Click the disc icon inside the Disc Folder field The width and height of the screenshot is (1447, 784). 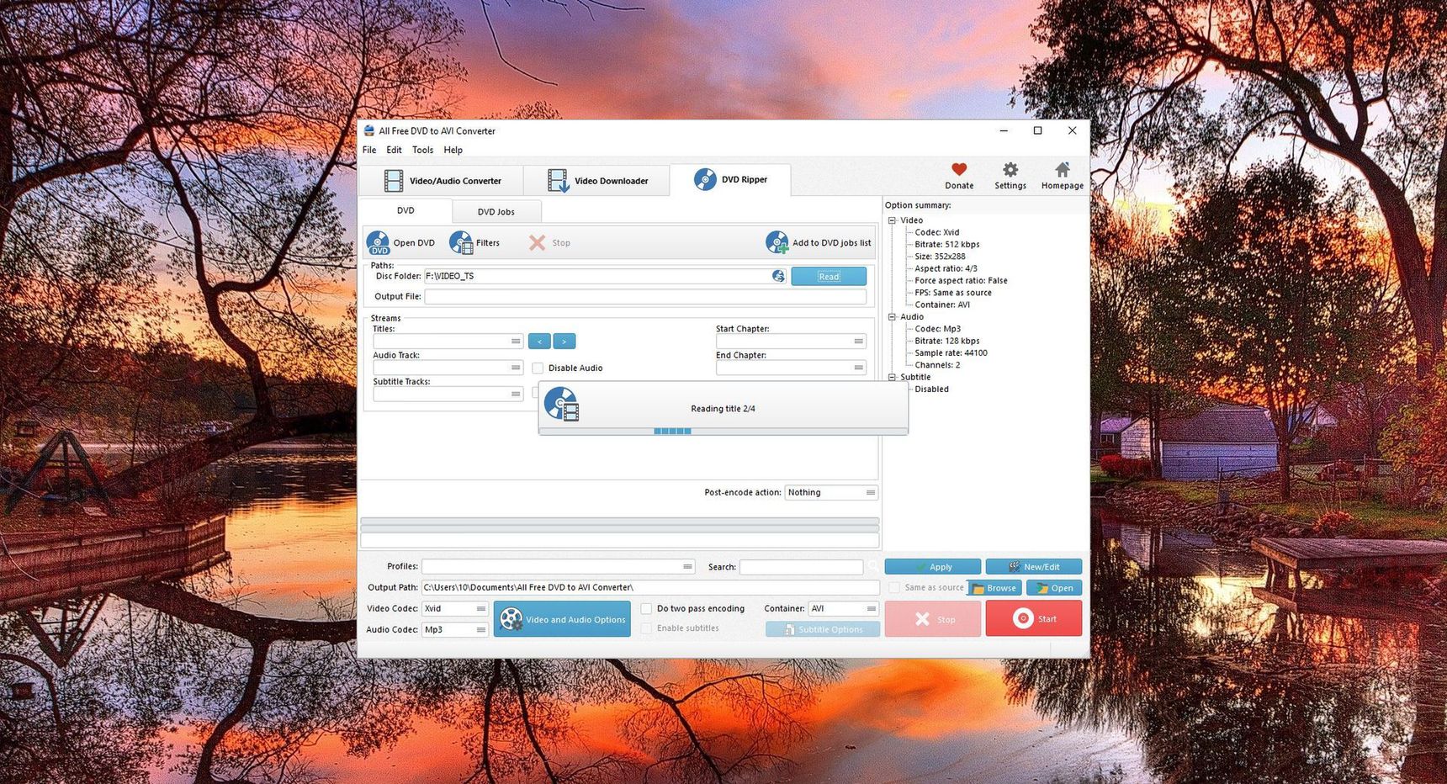(x=778, y=276)
